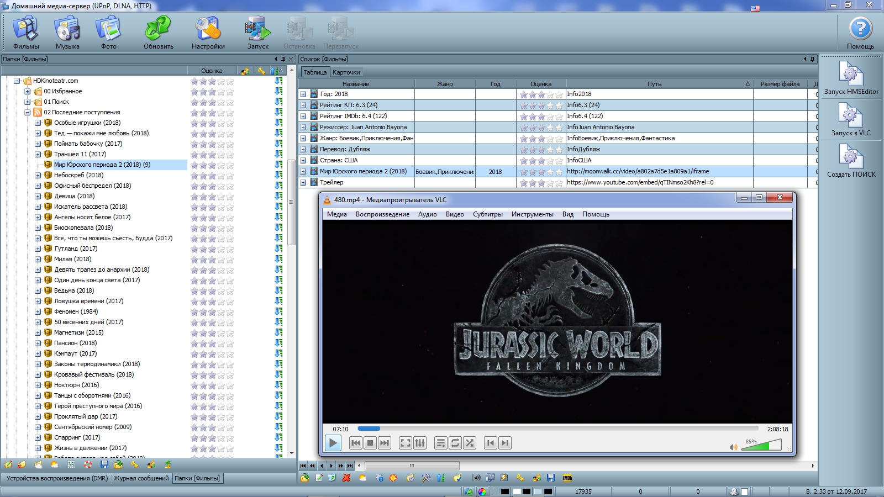Image resolution: width=884 pixels, height=497 pixels.
Task: Click the VLC seek progress bar
Action: (x=558, y=429)
